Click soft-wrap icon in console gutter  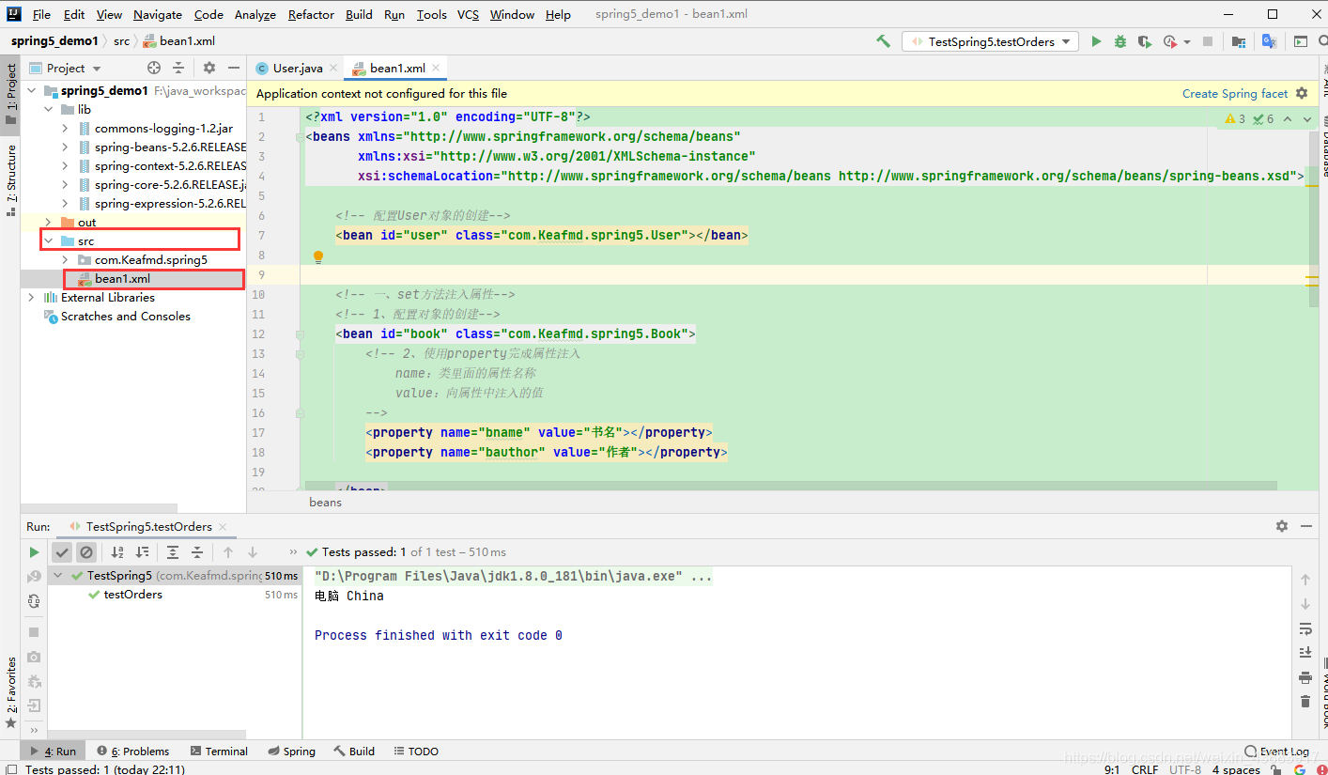[1305, 628]
